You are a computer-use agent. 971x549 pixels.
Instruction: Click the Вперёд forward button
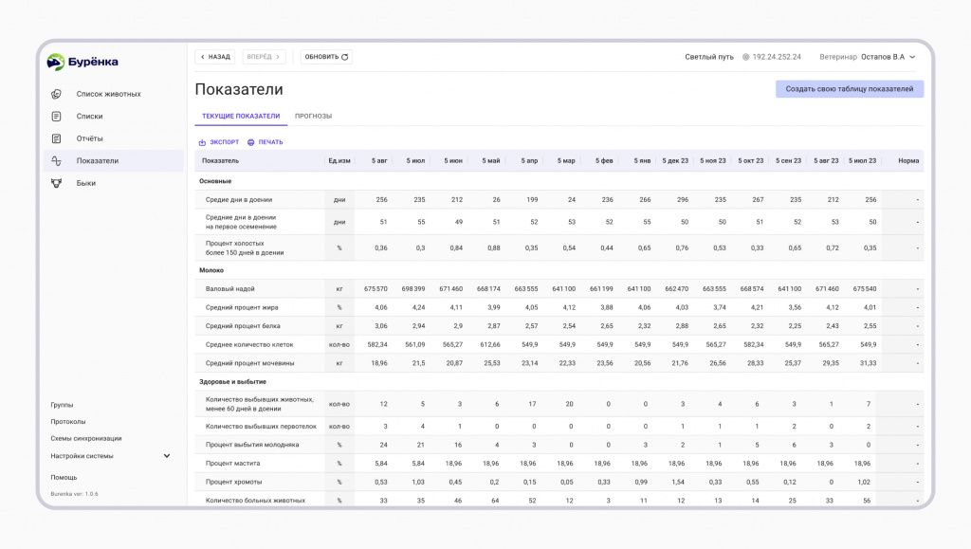[x=264, y=57]
